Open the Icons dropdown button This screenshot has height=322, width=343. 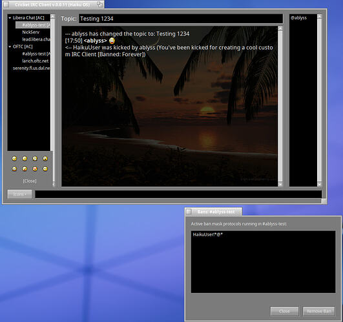pos(19,194)
